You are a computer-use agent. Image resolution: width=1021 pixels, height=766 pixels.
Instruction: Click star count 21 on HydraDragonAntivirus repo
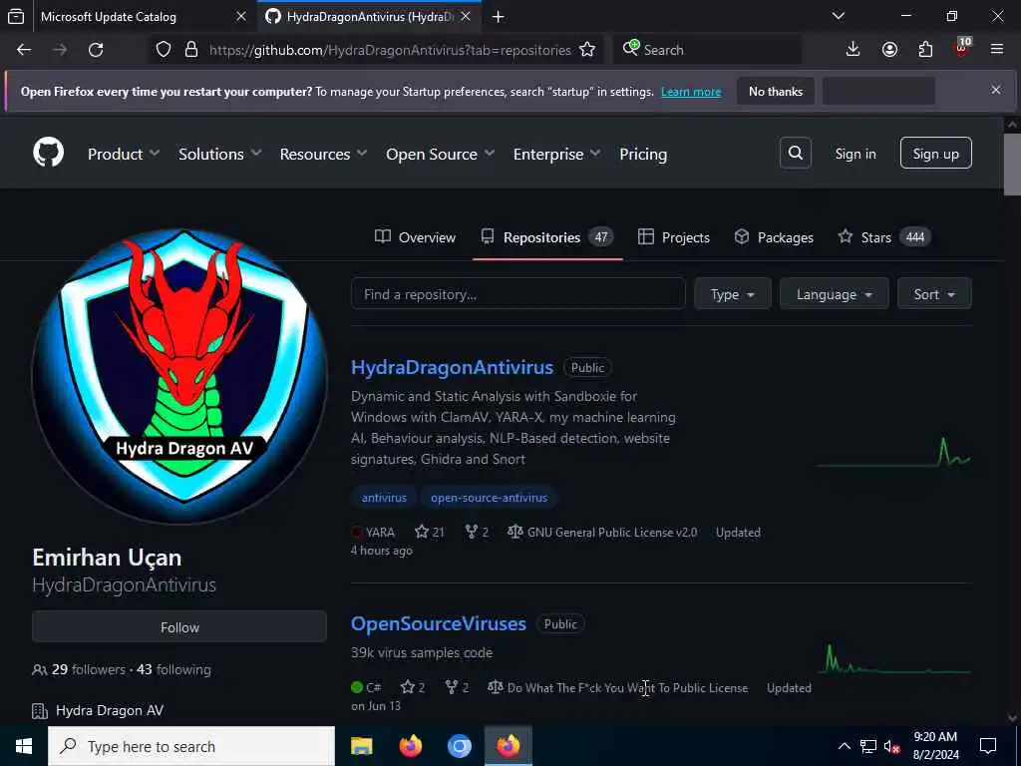pyautogui.click(x=430, y=533)
